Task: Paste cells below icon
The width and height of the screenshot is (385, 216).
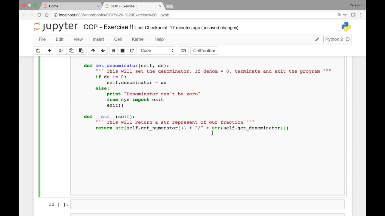Action: pyautogui.click(x=81, y=50)
